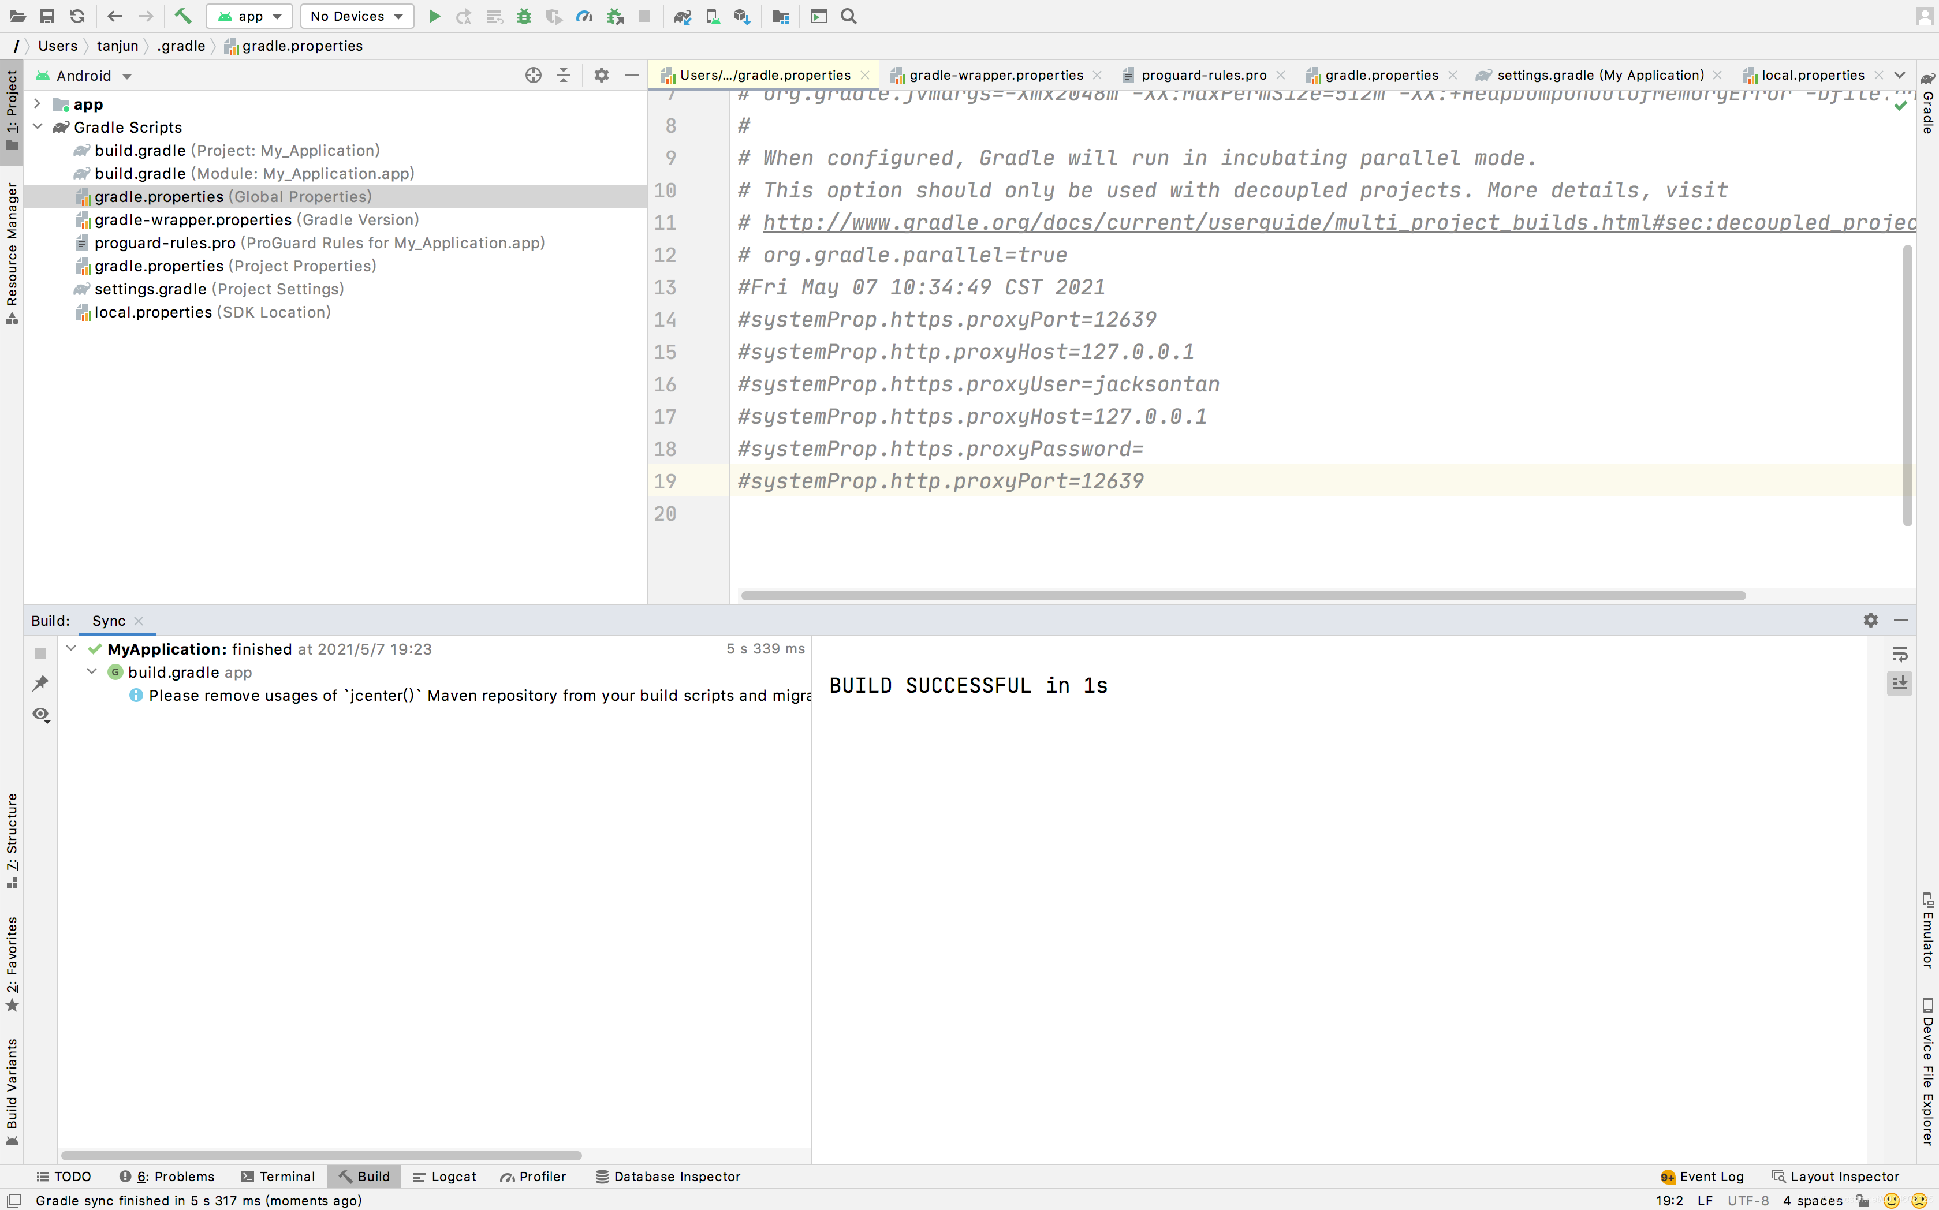Switch to settings.gradle (My Application) tab

(1601, 75)
